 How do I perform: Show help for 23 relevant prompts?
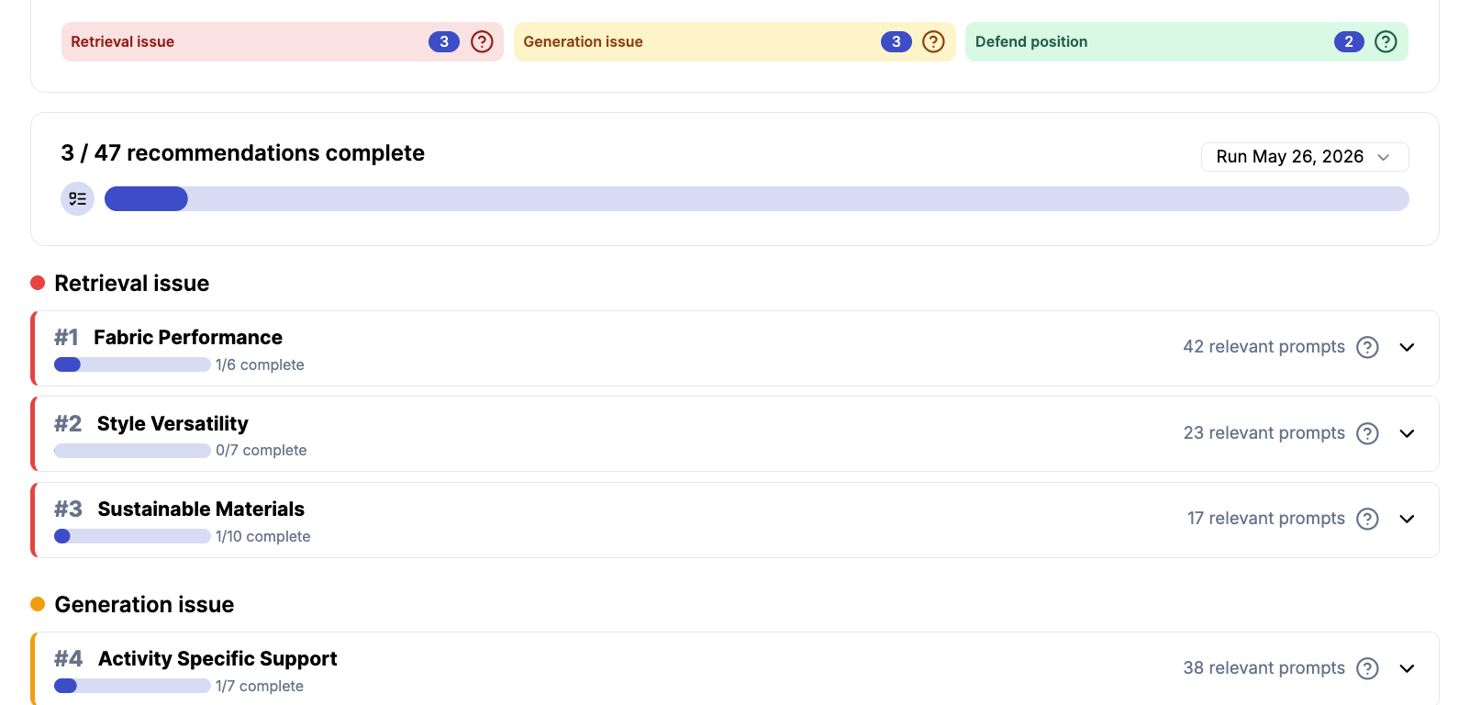pyautogui.click(x=1367, y=433)
